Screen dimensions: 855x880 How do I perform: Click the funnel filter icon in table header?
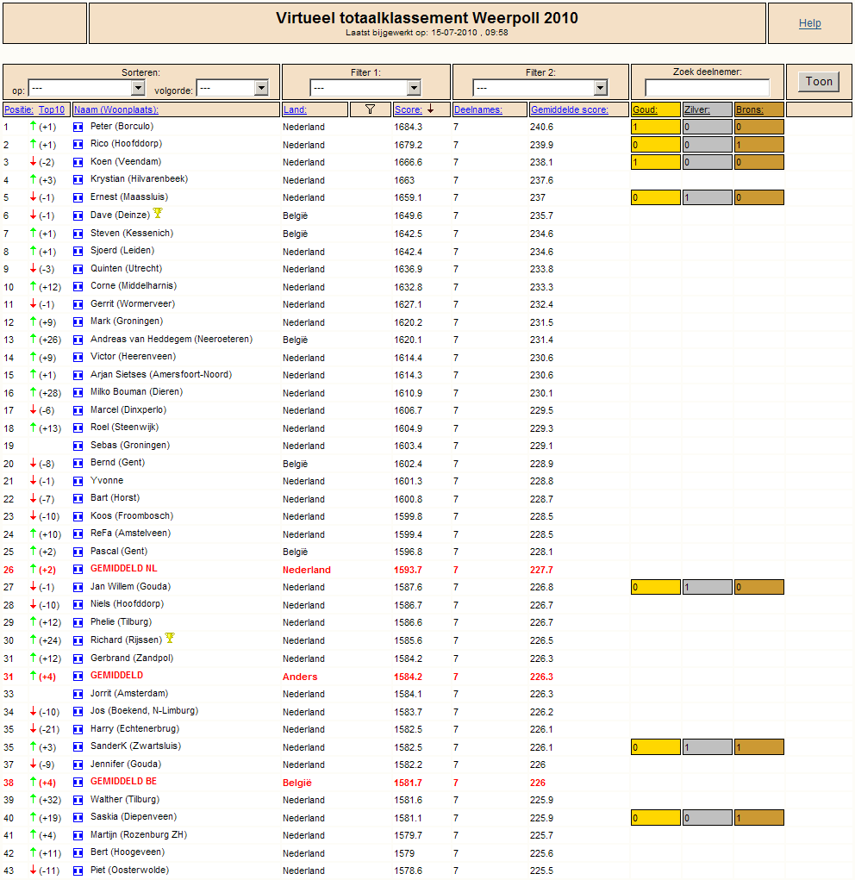click(x=371, y=109)
